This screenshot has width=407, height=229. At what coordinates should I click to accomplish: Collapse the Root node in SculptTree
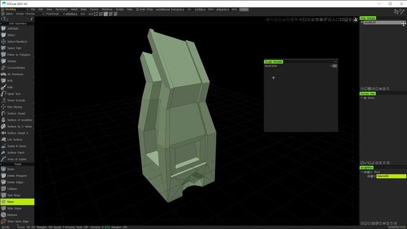(x=362, y=172)
